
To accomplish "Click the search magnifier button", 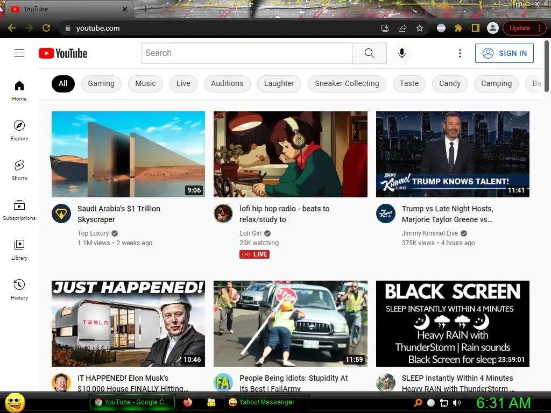I will point(369,53).
